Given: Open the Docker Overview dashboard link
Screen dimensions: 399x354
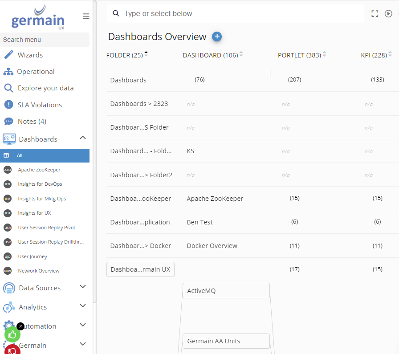Looking at the screenshot, I should pyautogui.click(x=212, y=246).
